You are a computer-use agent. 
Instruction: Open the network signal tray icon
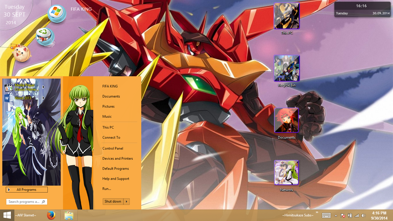[x=357, y=216]
